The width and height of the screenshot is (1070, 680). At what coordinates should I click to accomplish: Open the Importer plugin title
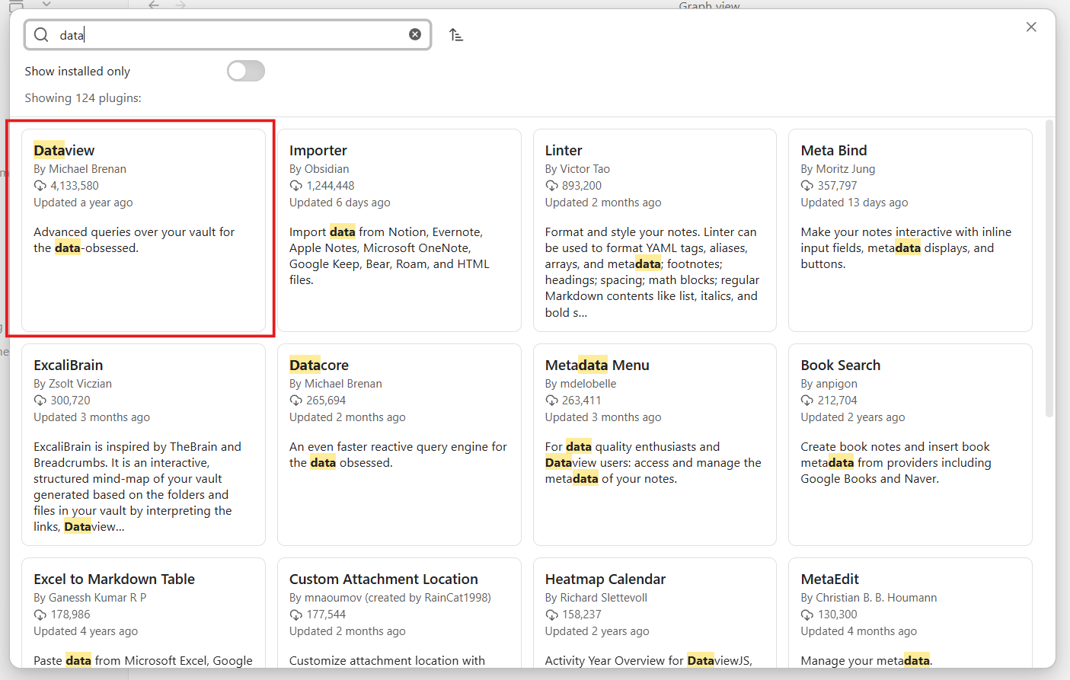point(318,151)
